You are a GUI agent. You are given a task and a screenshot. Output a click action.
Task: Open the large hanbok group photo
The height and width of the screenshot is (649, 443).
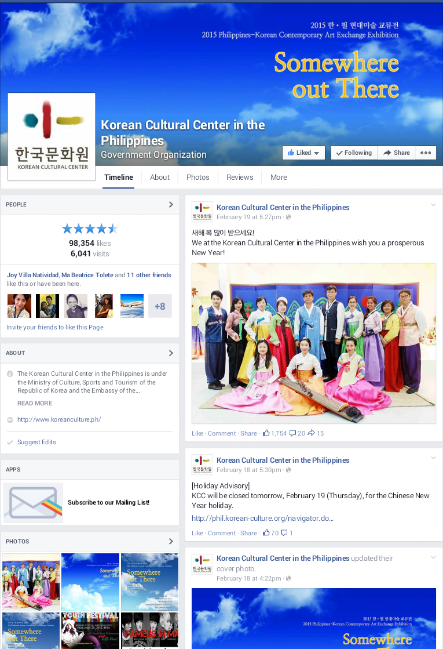click(x=314, y=343)
